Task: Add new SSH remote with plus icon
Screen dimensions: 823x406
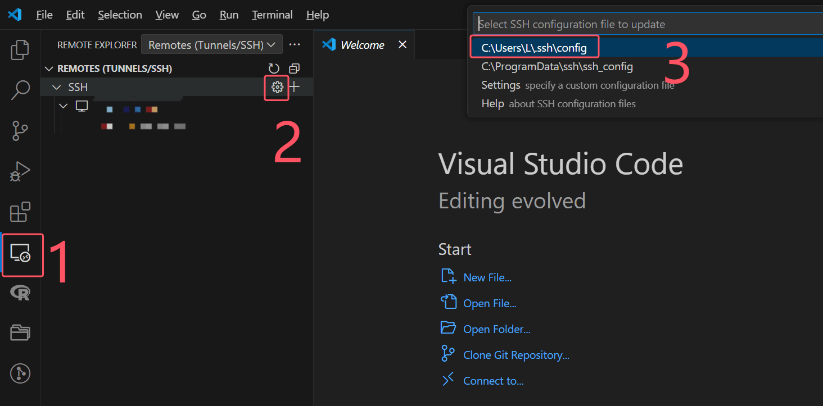Action: (x=294, y=87)
